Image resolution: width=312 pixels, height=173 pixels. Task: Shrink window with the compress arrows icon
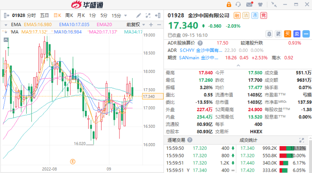click(274, 5)
